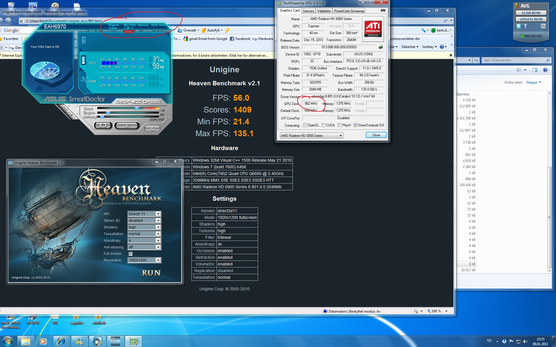Click the AVG UPDATE NOW button

pos(531,19)
